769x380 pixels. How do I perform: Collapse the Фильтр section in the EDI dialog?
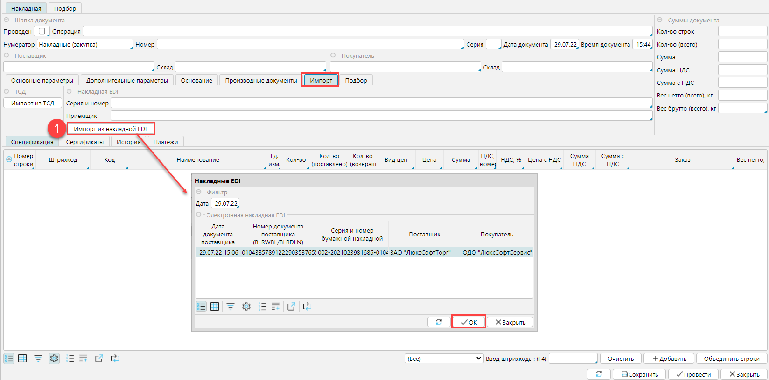click(x=199, y=192)
